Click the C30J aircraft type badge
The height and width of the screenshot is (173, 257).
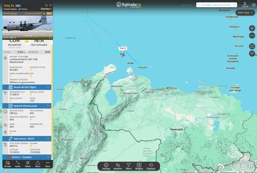tap(18, 6)
